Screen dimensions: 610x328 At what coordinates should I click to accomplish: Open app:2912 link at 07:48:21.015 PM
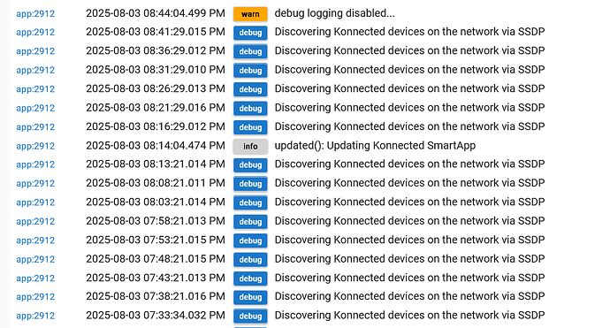(x=35, y=259)
